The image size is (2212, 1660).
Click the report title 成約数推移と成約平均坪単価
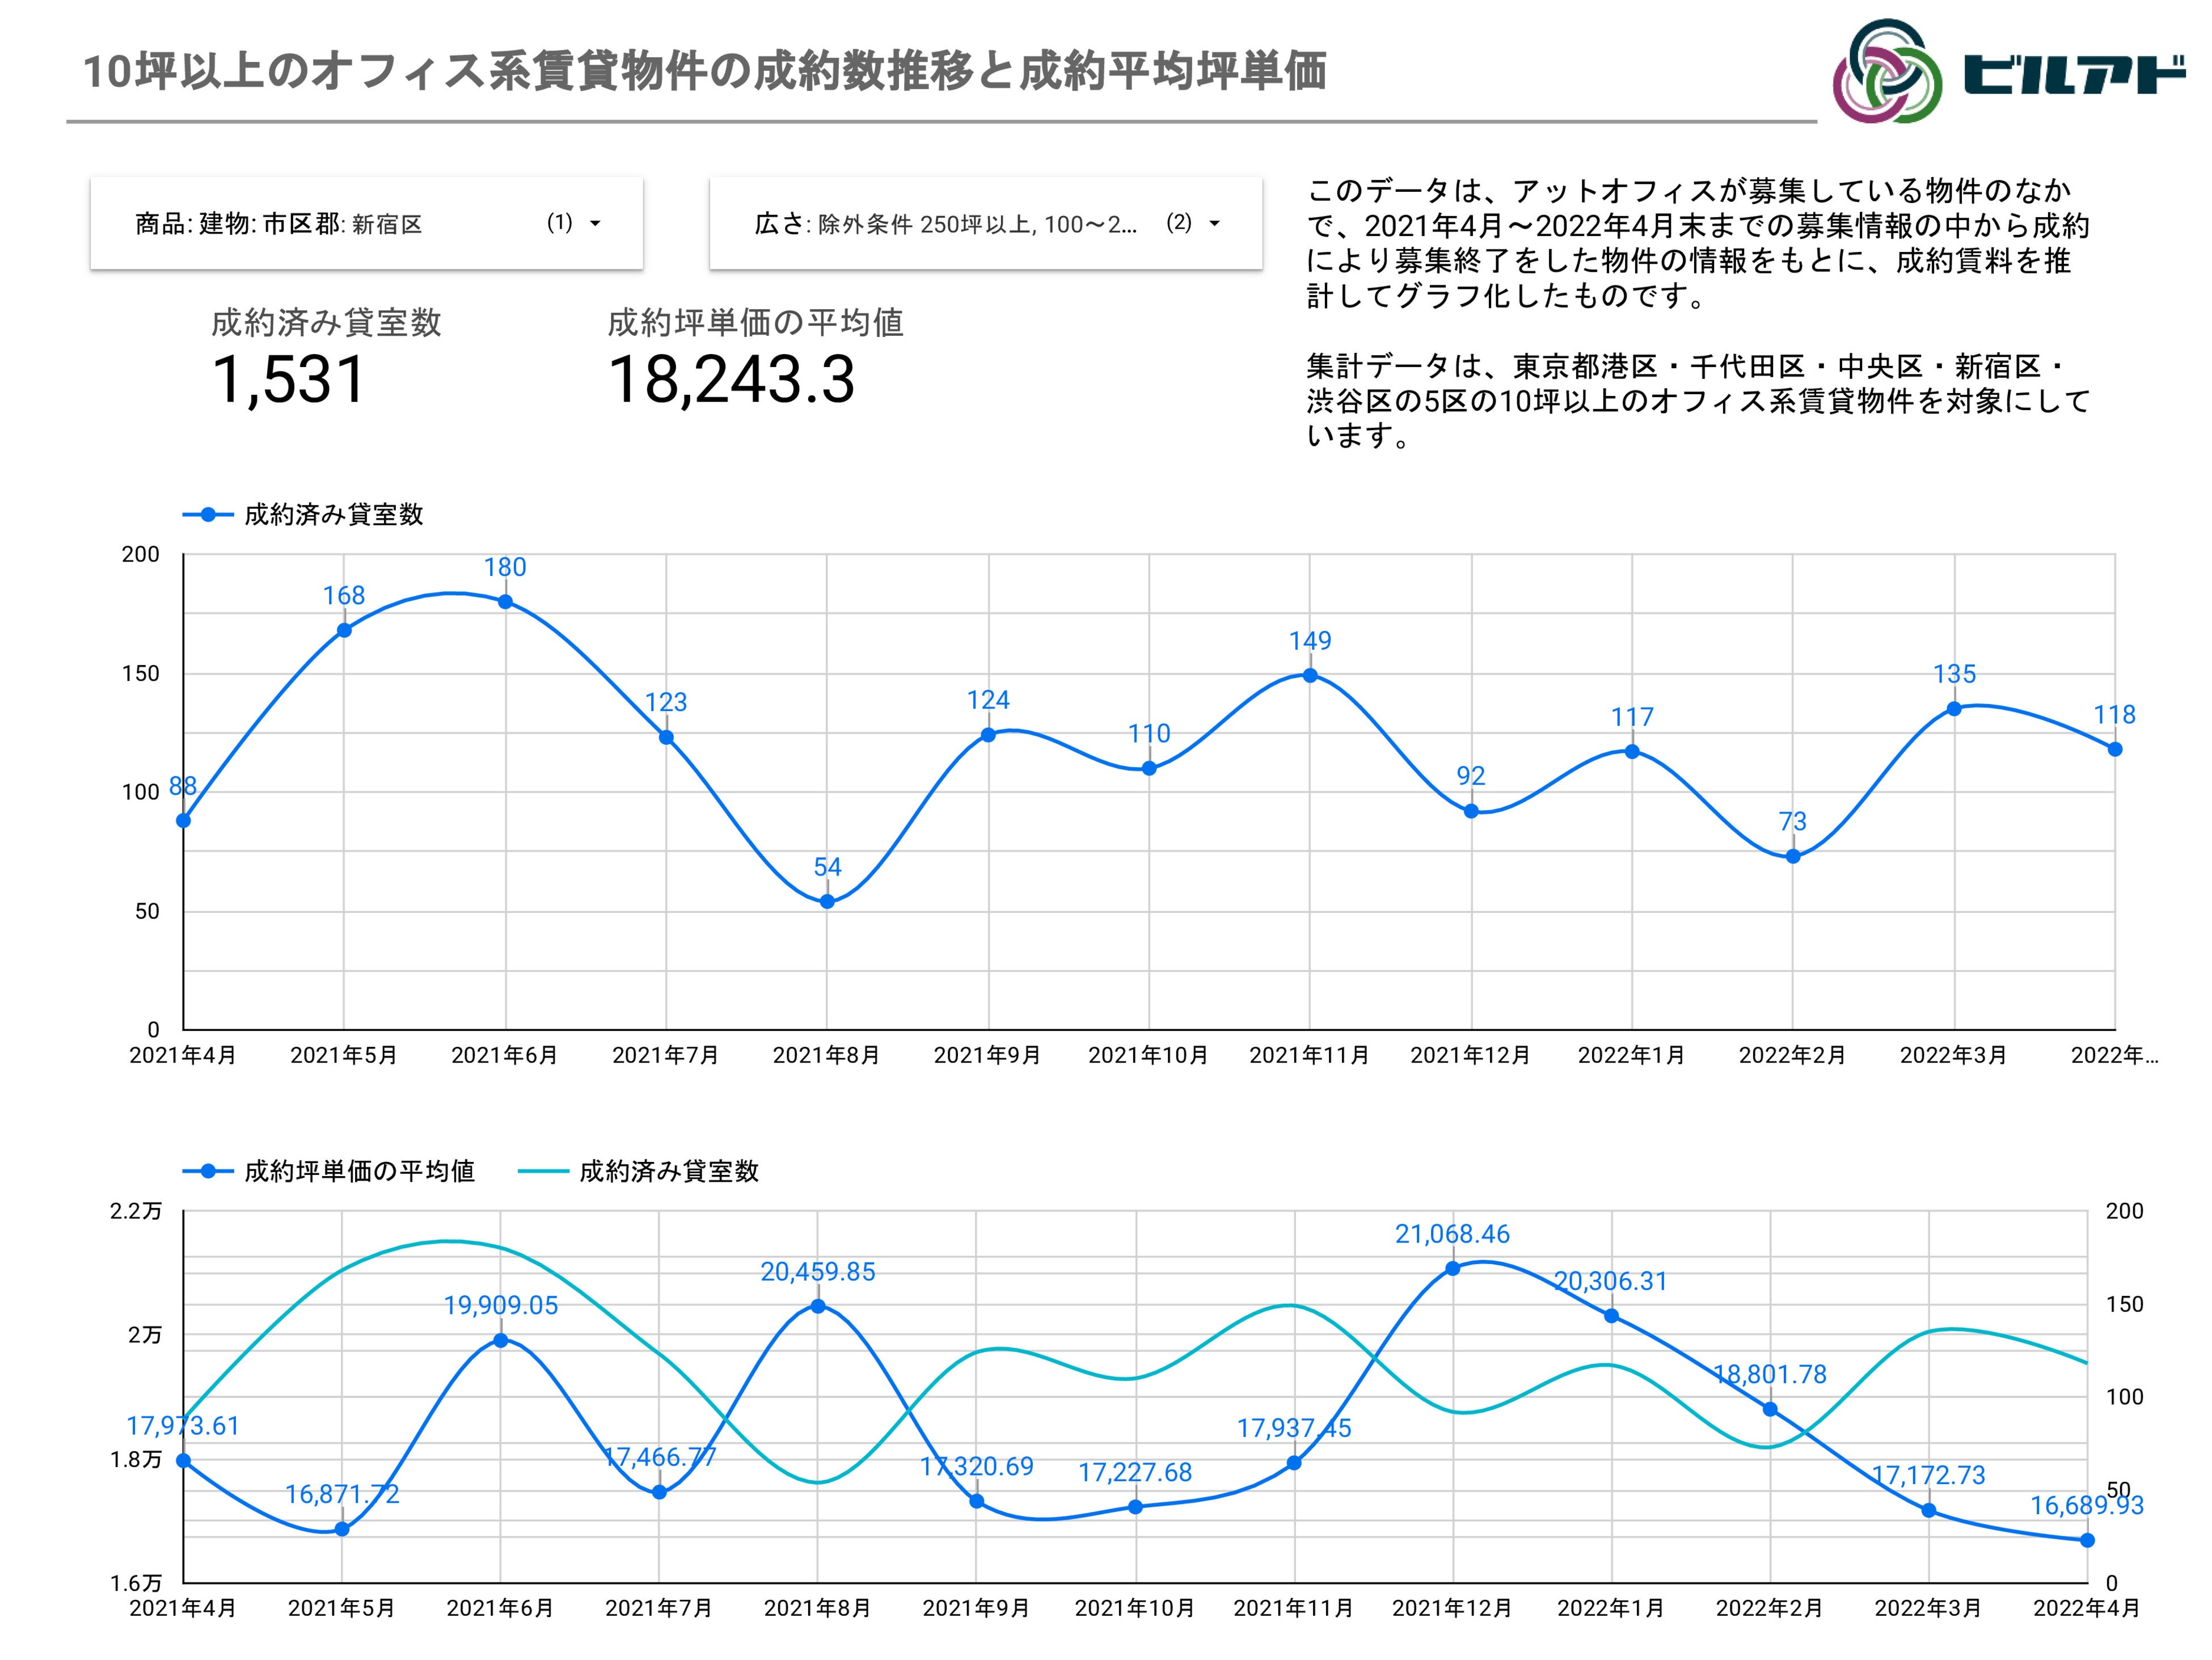pos(704,72)
